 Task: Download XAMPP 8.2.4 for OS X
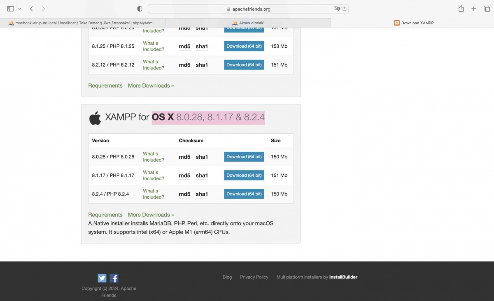click(x=244, y=194)
